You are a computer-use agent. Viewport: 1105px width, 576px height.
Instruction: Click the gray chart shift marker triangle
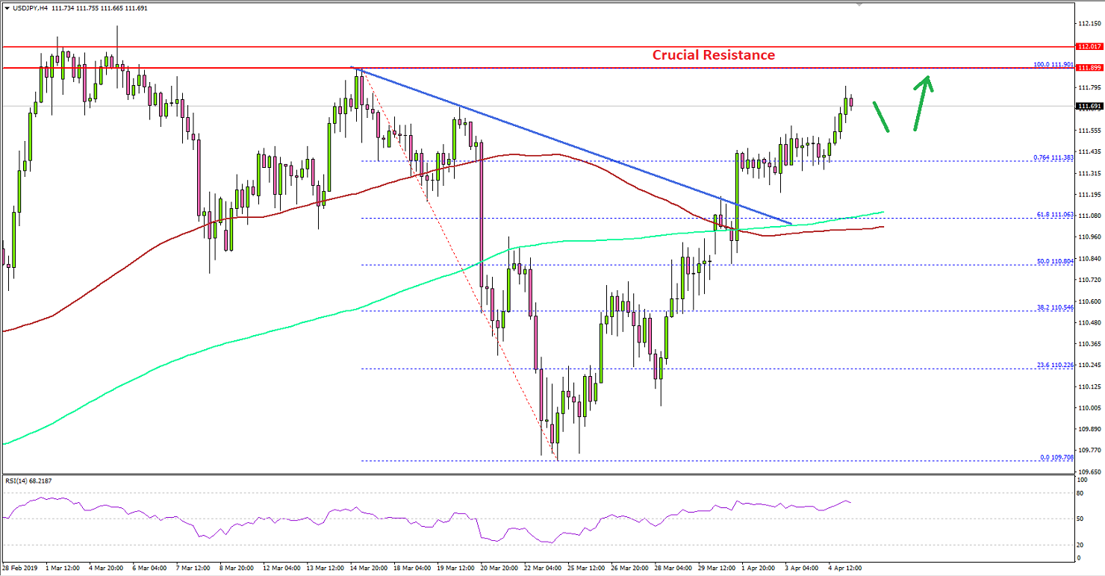coord(859,4)
